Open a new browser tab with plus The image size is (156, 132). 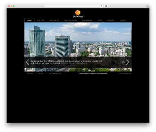(x=148, y=7)
